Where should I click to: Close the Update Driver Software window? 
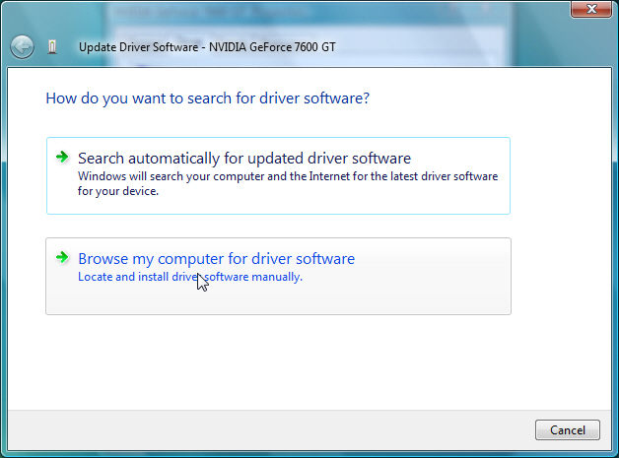click(591, 9)
